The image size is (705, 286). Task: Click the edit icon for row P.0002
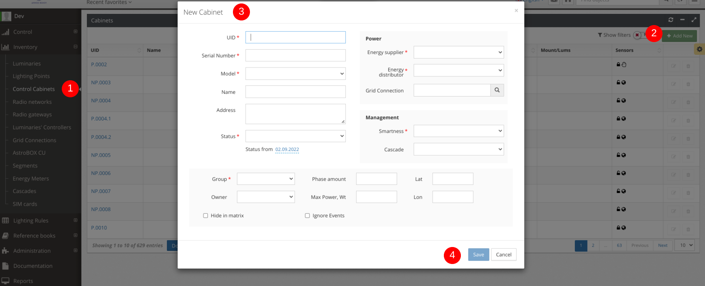click(x=673, y=66)
